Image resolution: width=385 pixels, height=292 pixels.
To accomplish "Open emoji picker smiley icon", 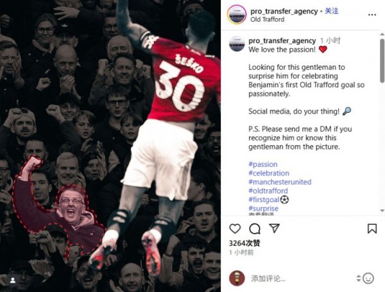I will point(368,279).
